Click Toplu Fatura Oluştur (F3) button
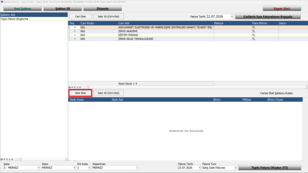 coord(270,168)
